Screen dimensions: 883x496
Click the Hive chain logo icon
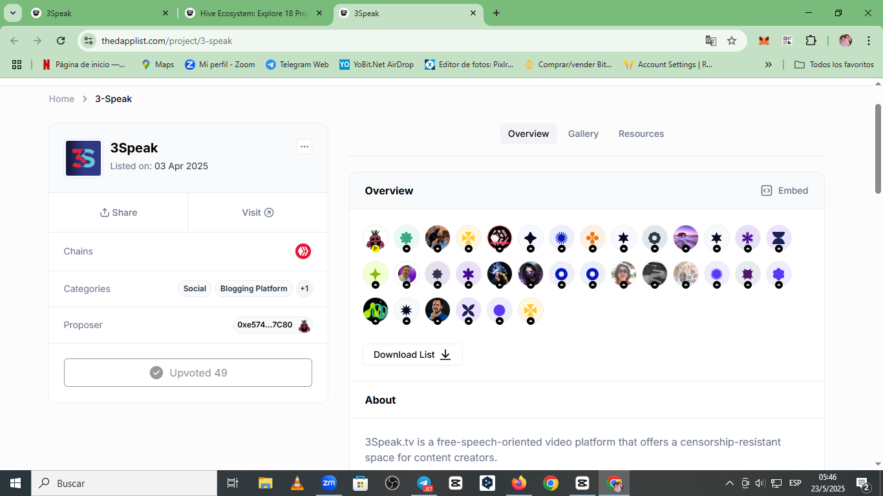pyautogui.click(x=303, y=251)
